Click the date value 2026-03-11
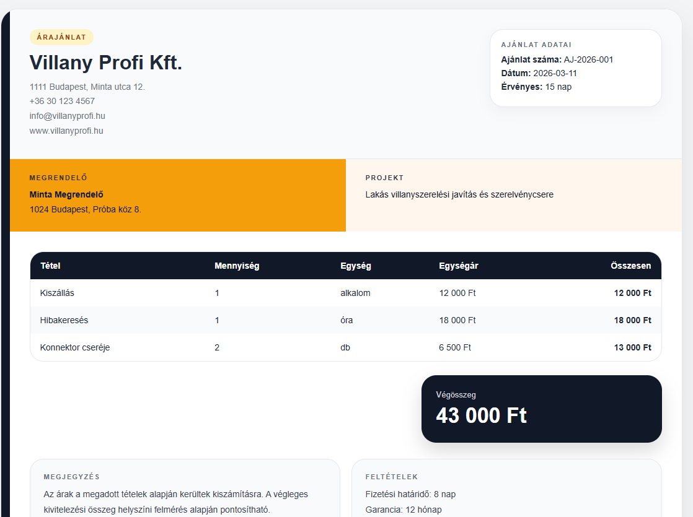Viewport: 693px width, 517px height. pyautogui.click(x=555, y=73)
